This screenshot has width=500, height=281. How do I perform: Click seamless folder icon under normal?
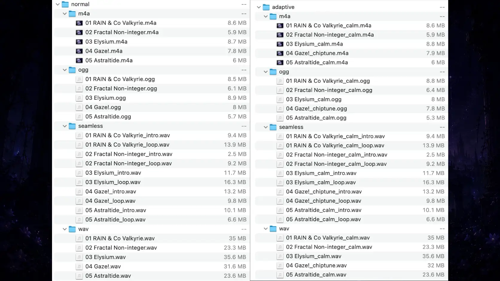pyautogui.click(x=72, y=126)
